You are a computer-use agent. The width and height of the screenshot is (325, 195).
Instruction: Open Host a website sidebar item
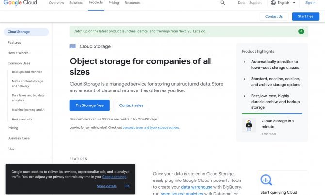tap(22, 120)
